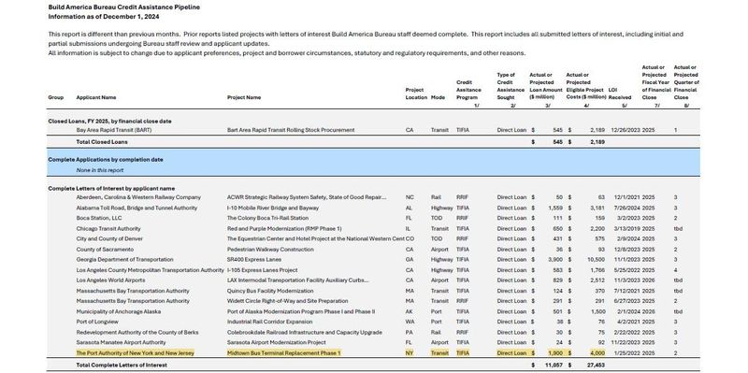Click the '11,057' total loan amount
The width and height of the screenshot is (748, 373).
(554, 365)
